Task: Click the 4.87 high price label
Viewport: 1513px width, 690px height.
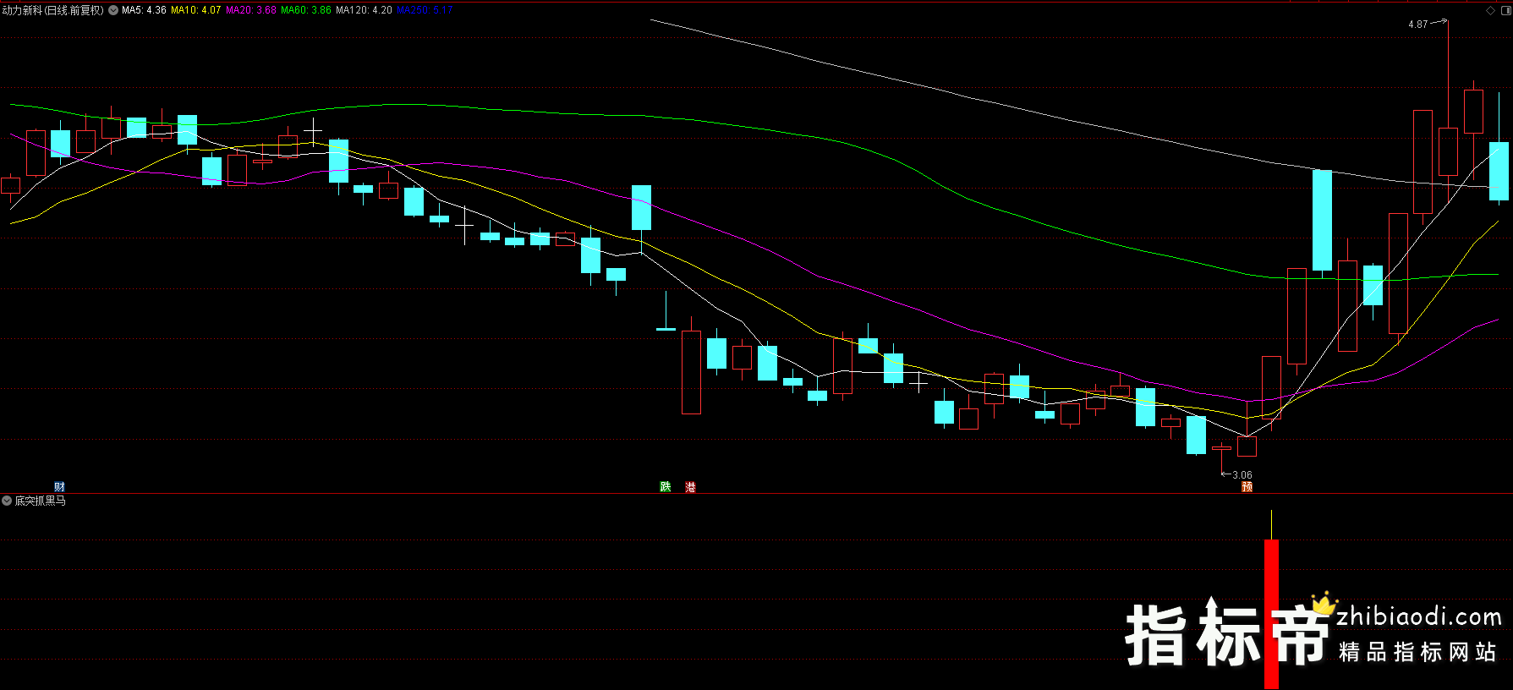Action: 1417,25
